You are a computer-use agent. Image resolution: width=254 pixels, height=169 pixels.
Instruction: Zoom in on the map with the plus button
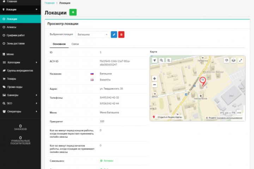click(155, 79)
